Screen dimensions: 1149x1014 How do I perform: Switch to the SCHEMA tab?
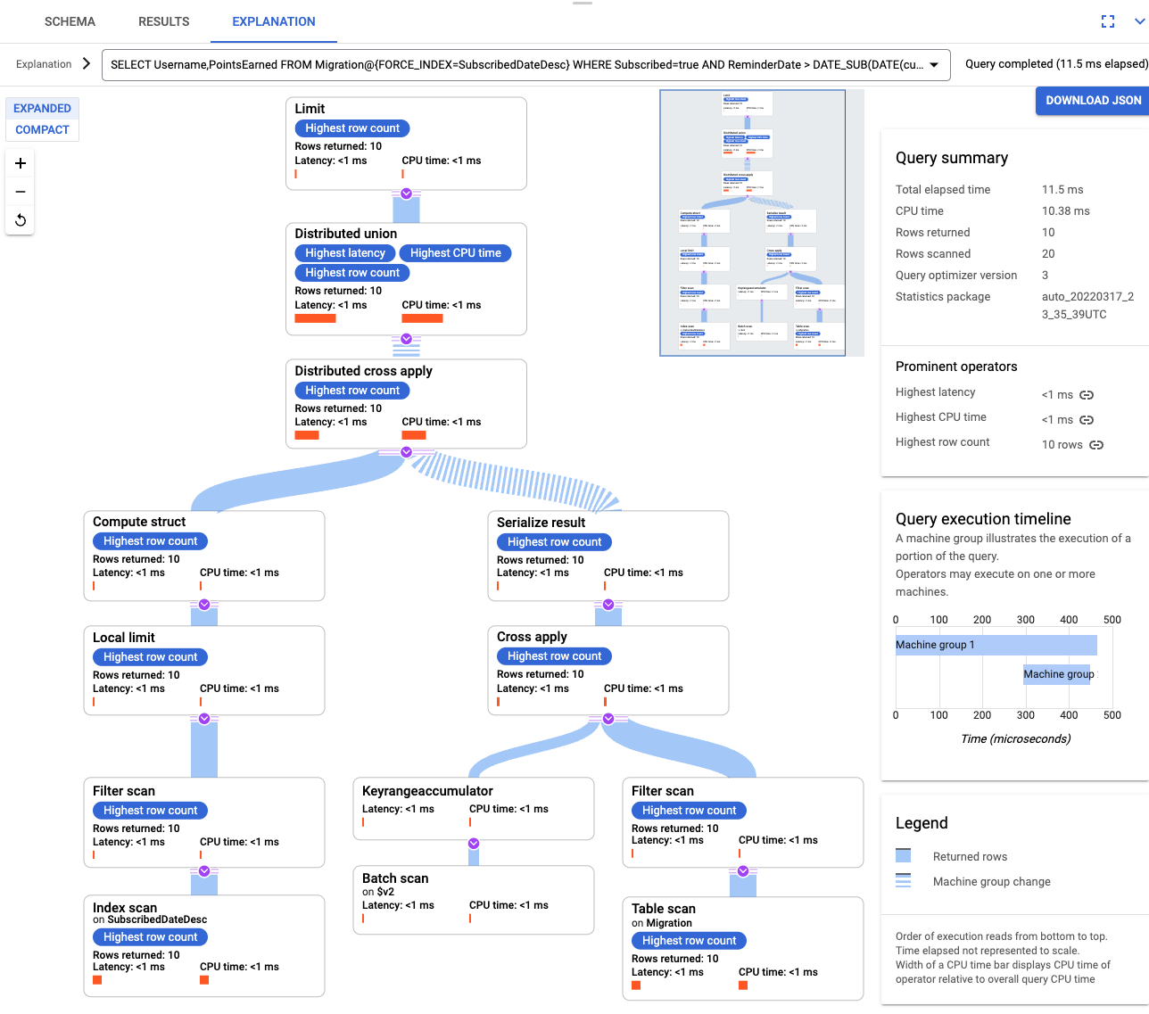[x=70, y=21]
